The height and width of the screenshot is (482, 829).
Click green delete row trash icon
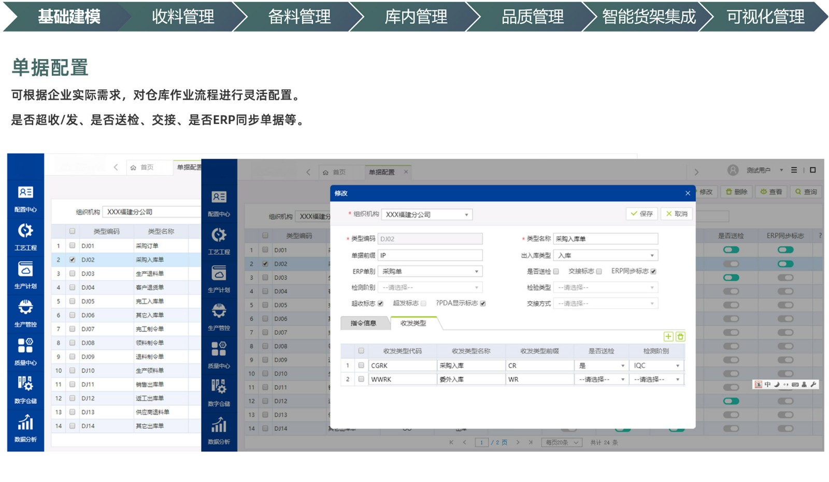coord(680,337)
